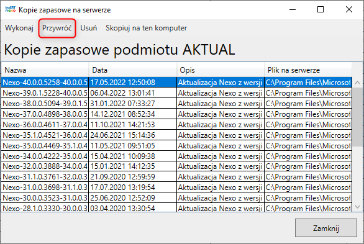This screenshot has height=244, width=364.
Task: Sort by the Nazwa column header
Action: pyautogui.click(x=45, y=70)
